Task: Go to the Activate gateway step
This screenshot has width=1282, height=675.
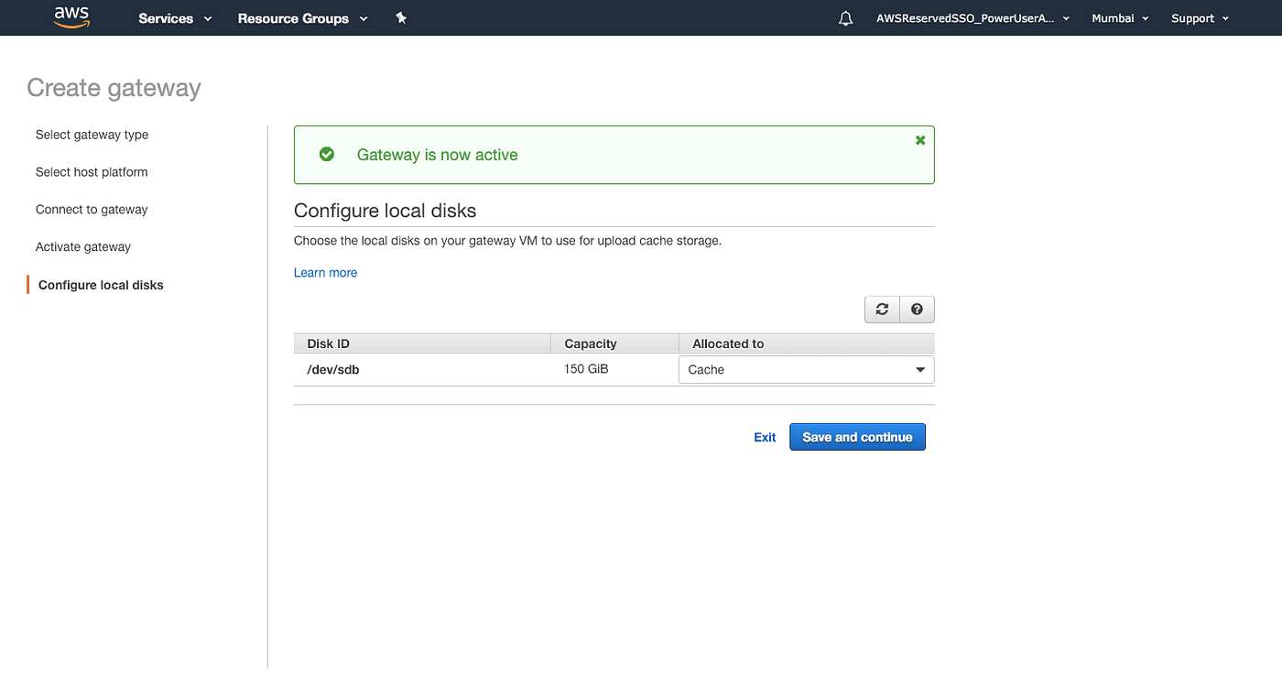Action: tap(82, 246)
